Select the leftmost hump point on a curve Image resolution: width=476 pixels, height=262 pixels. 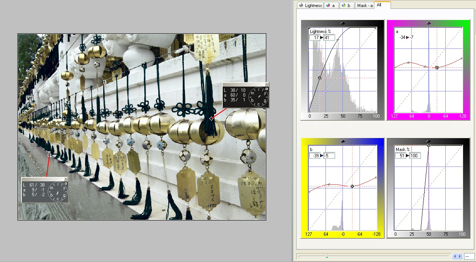click(x=408, y=63)
